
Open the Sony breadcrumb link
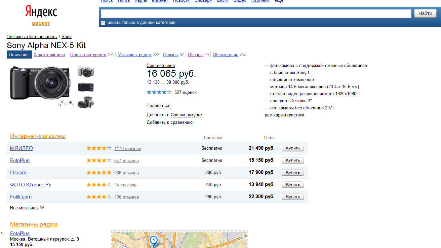(x=67, y=37)
